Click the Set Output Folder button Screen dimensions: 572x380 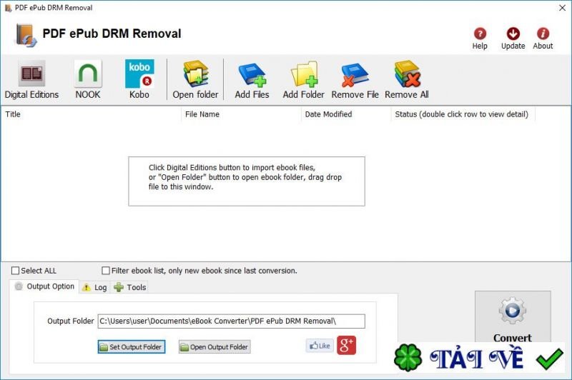click(x=132, y=347)
